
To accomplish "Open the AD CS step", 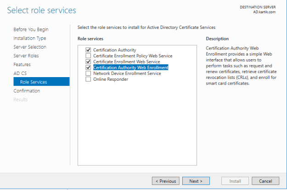I will (x=20, y=73).
